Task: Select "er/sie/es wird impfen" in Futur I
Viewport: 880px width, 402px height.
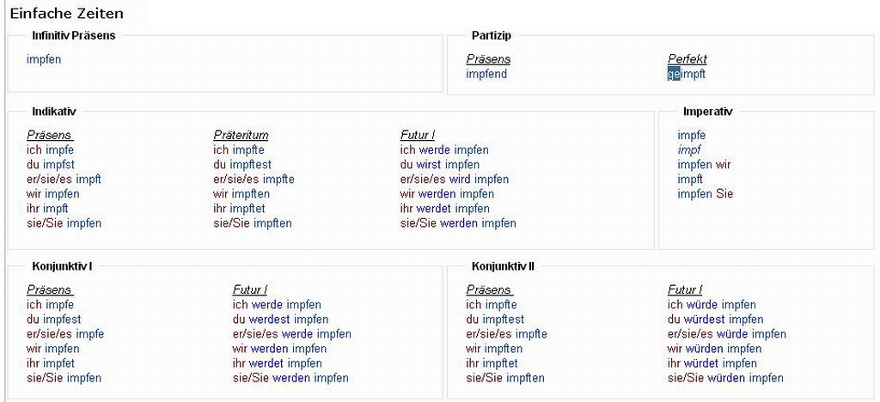Action: [454, 179]
